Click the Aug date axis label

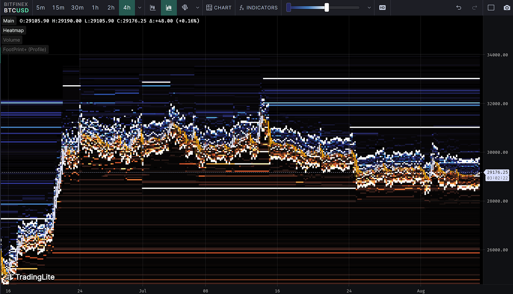pyautogui.click(x=421, y=291)
